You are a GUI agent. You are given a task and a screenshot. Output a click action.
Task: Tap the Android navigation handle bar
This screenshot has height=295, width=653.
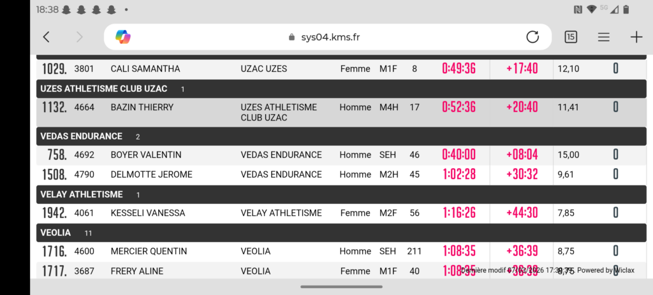(x=341, y=287)
